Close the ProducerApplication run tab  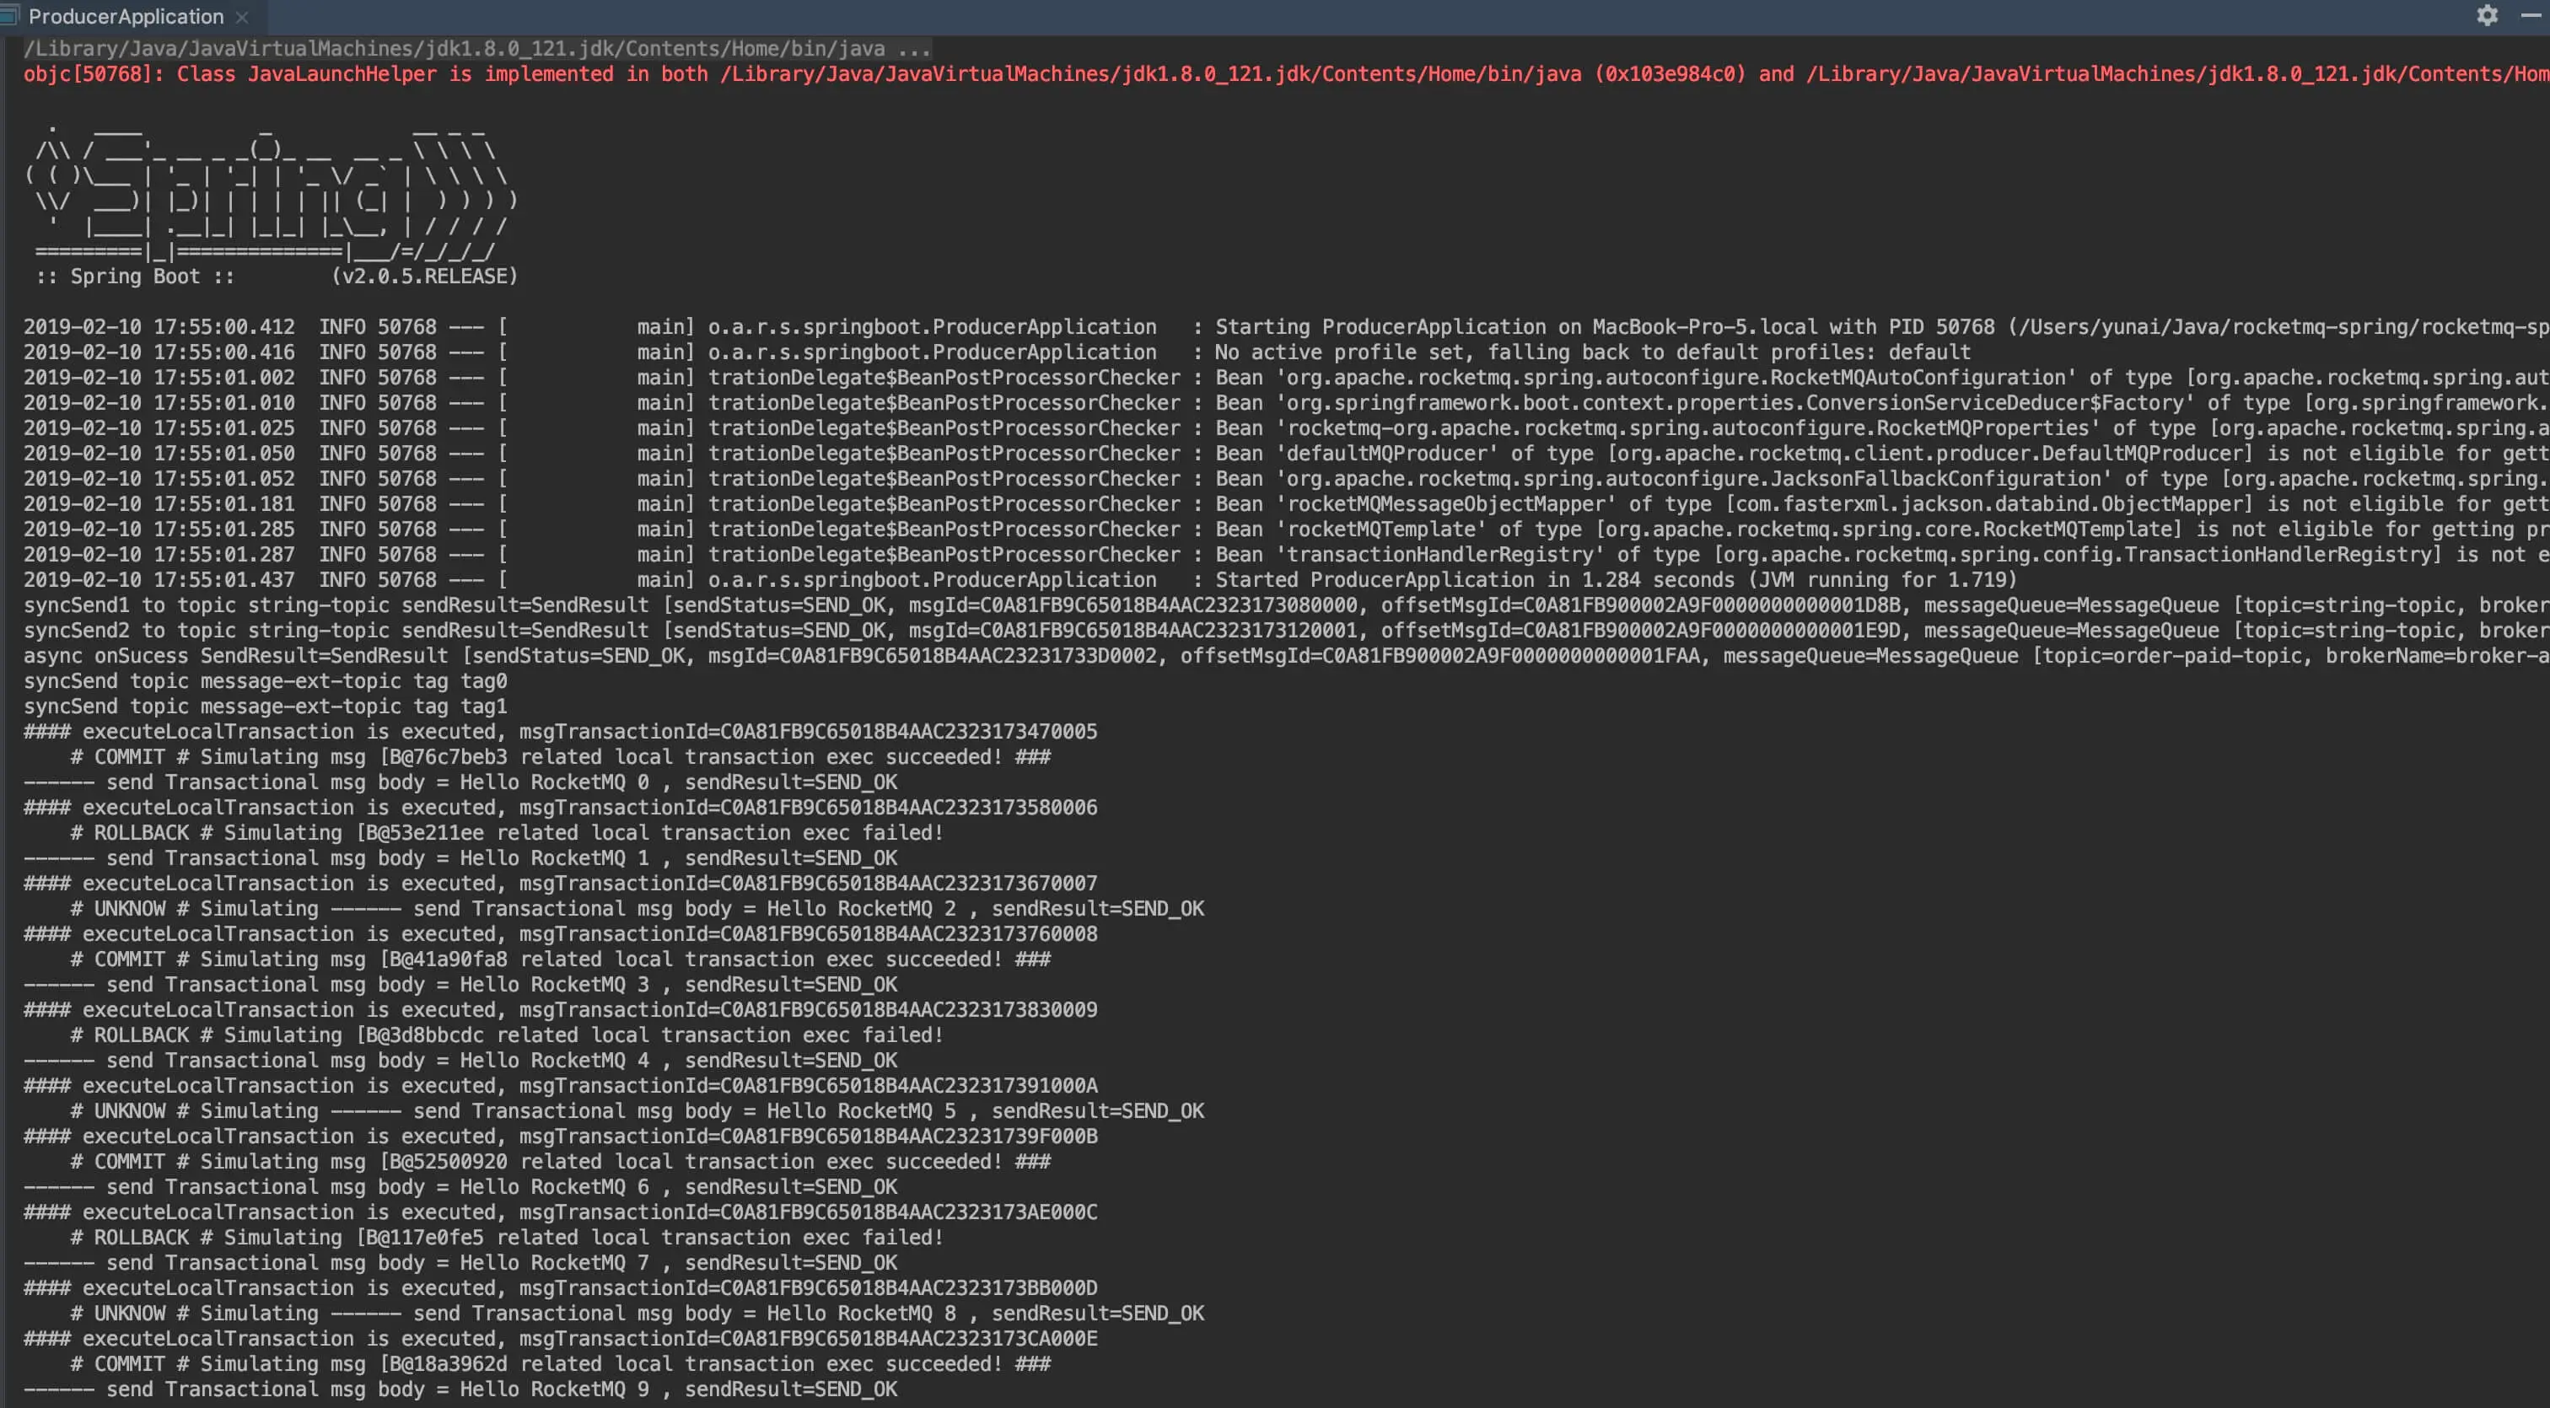click(x=241, y=18)
